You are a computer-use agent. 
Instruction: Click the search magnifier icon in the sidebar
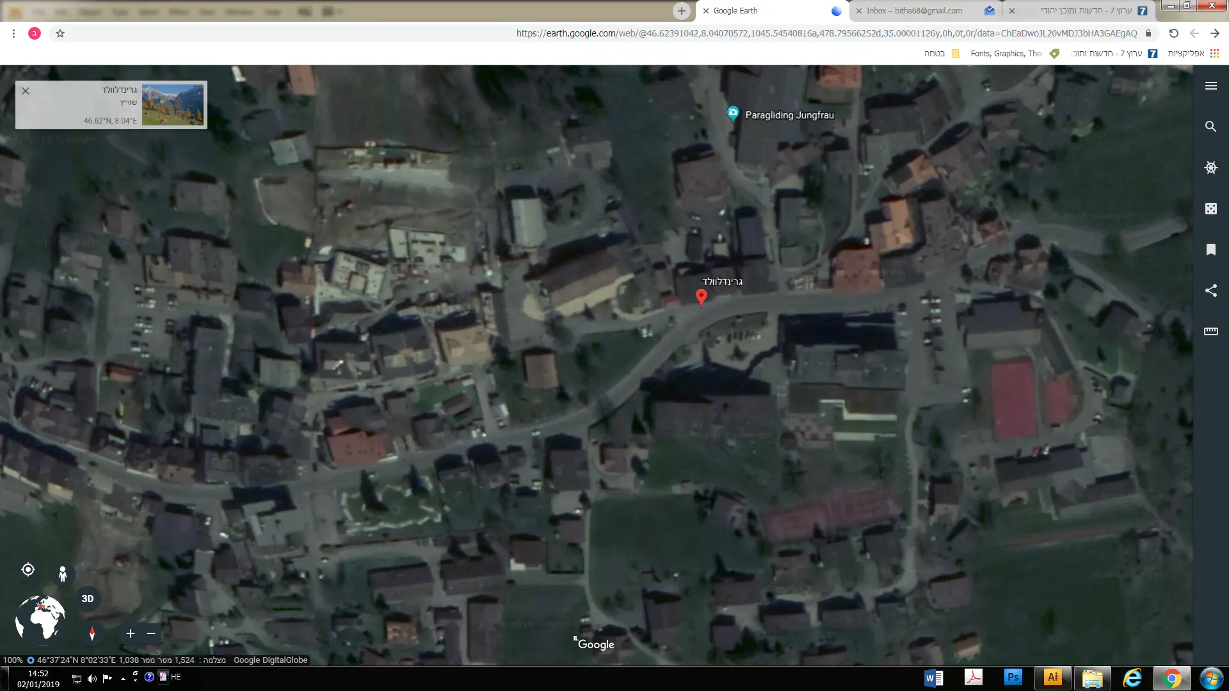tap(1210, 127)
